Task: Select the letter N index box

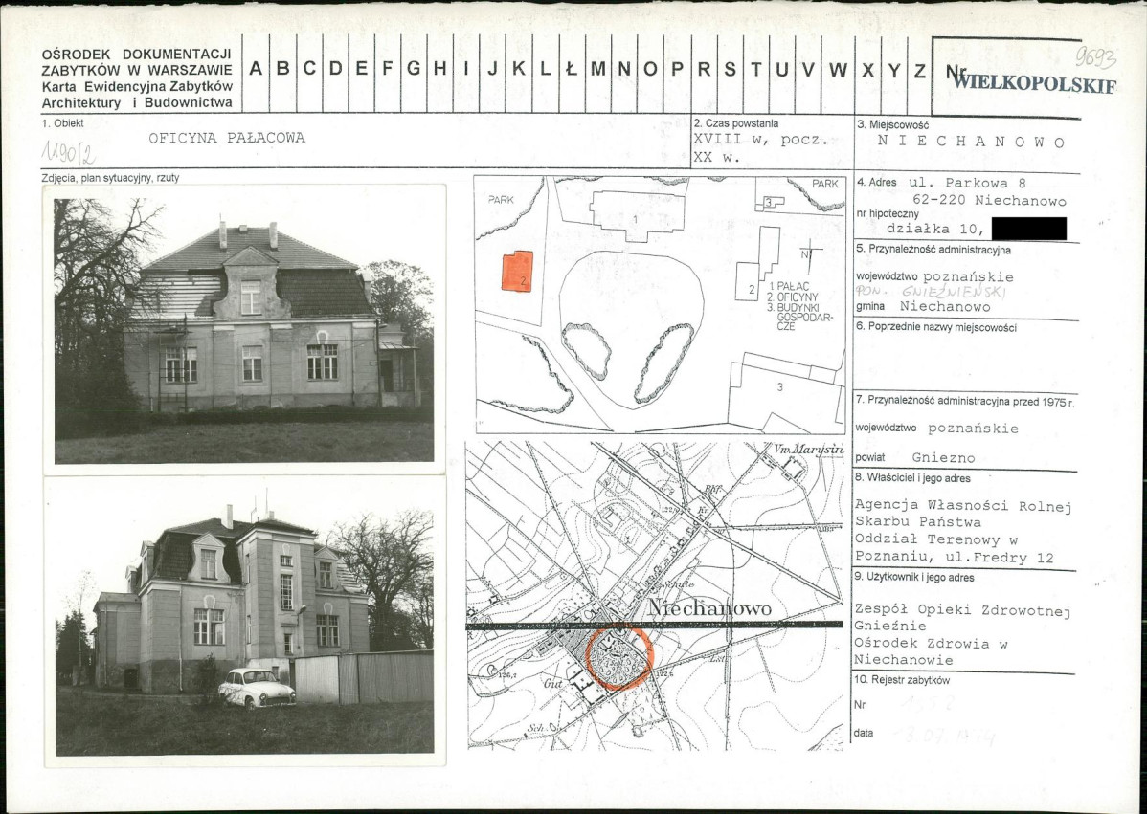Action: click(x=624, y=70)
